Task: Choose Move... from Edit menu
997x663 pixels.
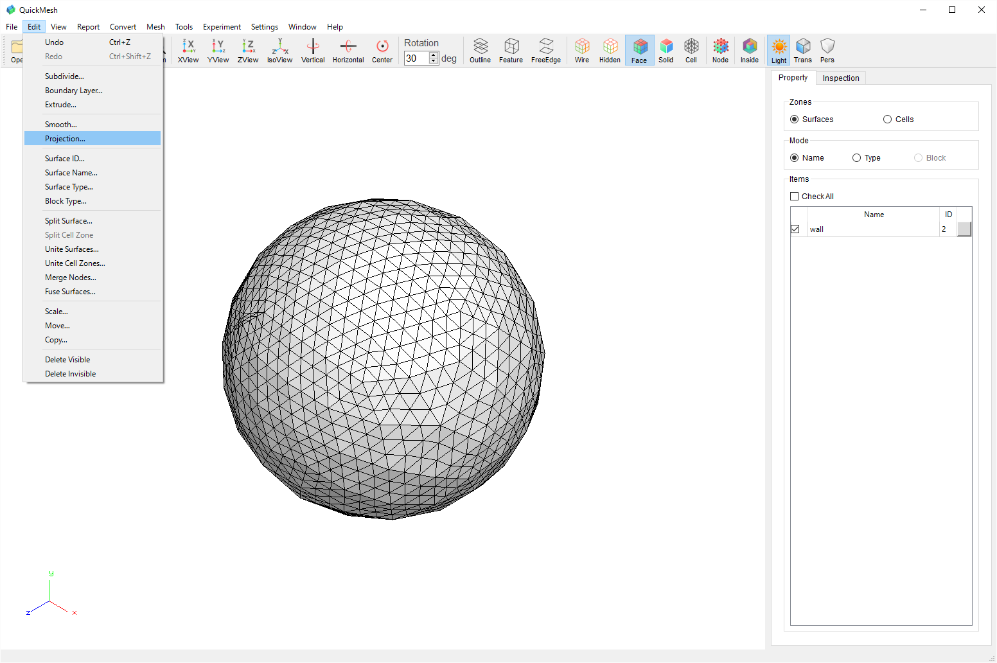Action: point(93,326)
